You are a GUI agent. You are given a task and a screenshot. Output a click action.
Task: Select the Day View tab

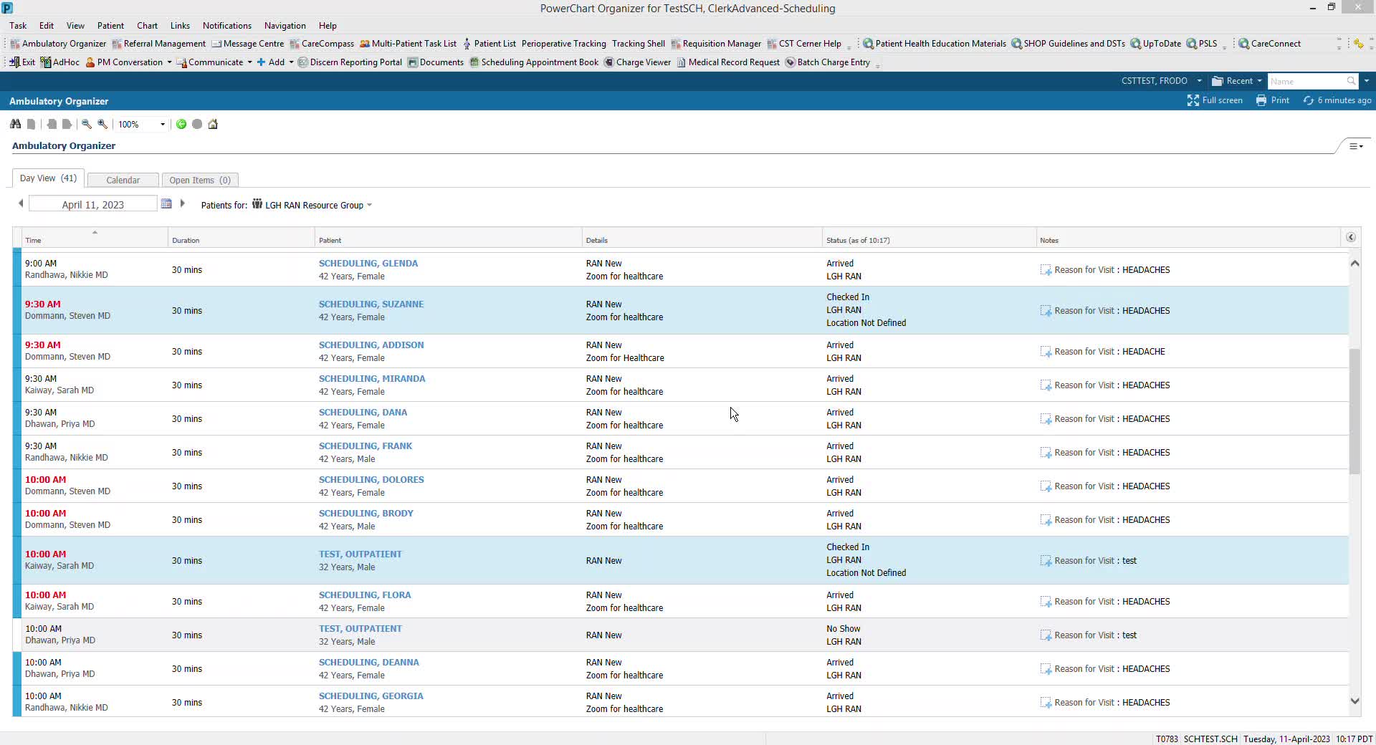coord(48,178)
